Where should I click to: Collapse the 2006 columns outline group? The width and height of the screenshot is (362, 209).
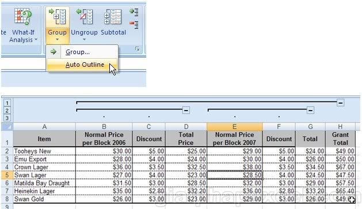pos(186,110)
